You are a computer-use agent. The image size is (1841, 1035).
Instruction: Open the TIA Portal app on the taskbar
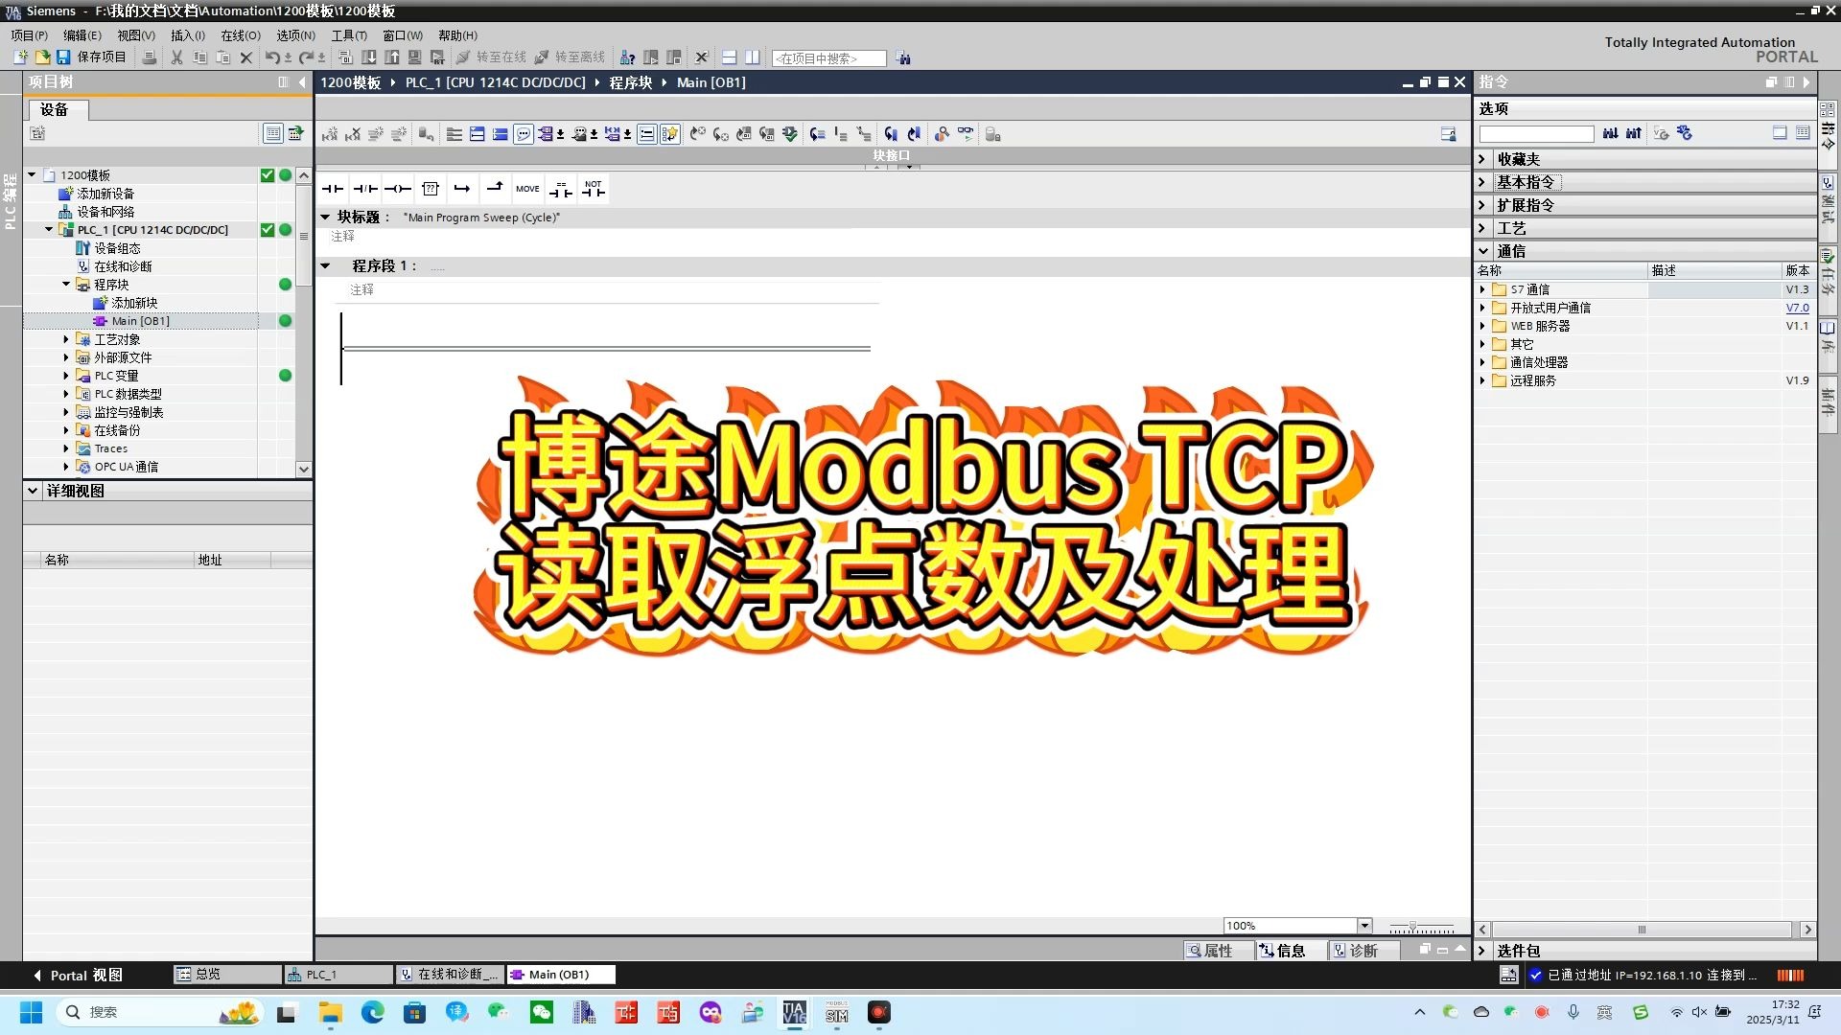tap(794, 1012)
